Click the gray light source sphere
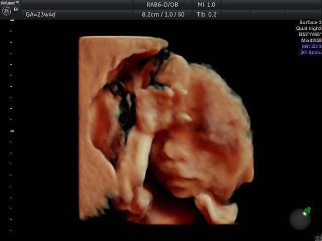The height and width of the screenshot is (241, 322). point(299,219)
